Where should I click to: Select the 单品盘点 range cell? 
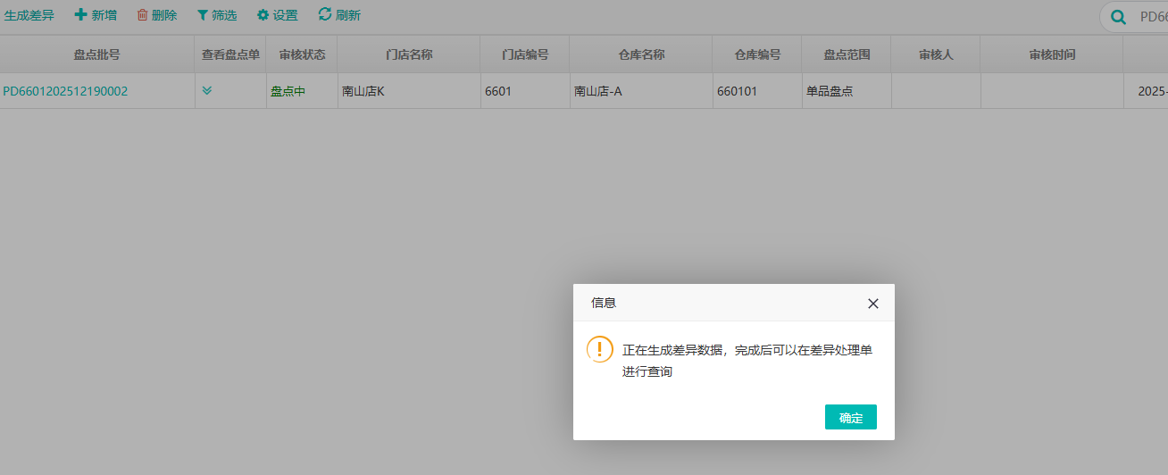[x=847, y=91]
